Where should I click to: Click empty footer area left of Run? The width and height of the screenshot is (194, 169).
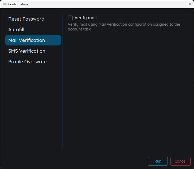click(75, 161)
